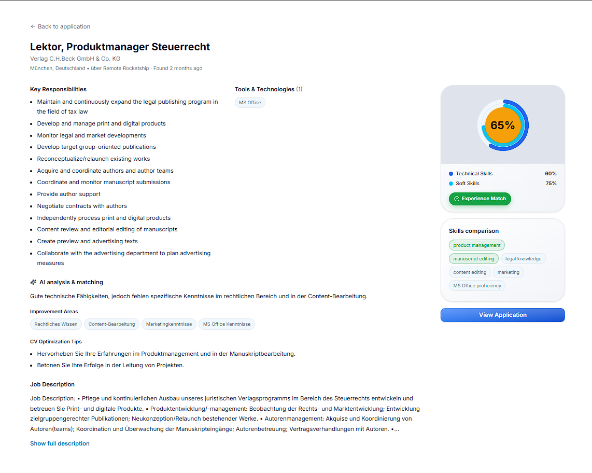Click the job title heading
The width and height of the screenshot is (592, 473).
120,47
